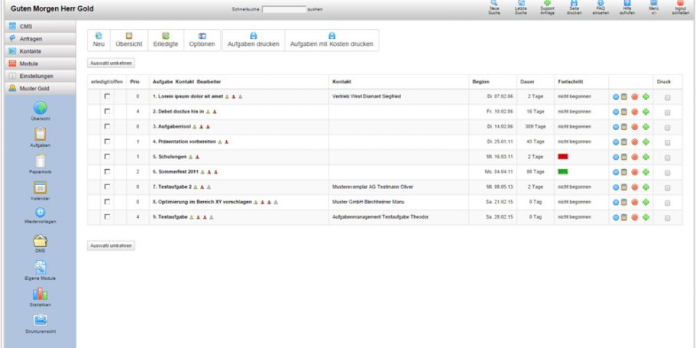This screenshot has width=696, height=348.
Task: Open the Papierkorb trash icon
Action: [x=40, y=161]
